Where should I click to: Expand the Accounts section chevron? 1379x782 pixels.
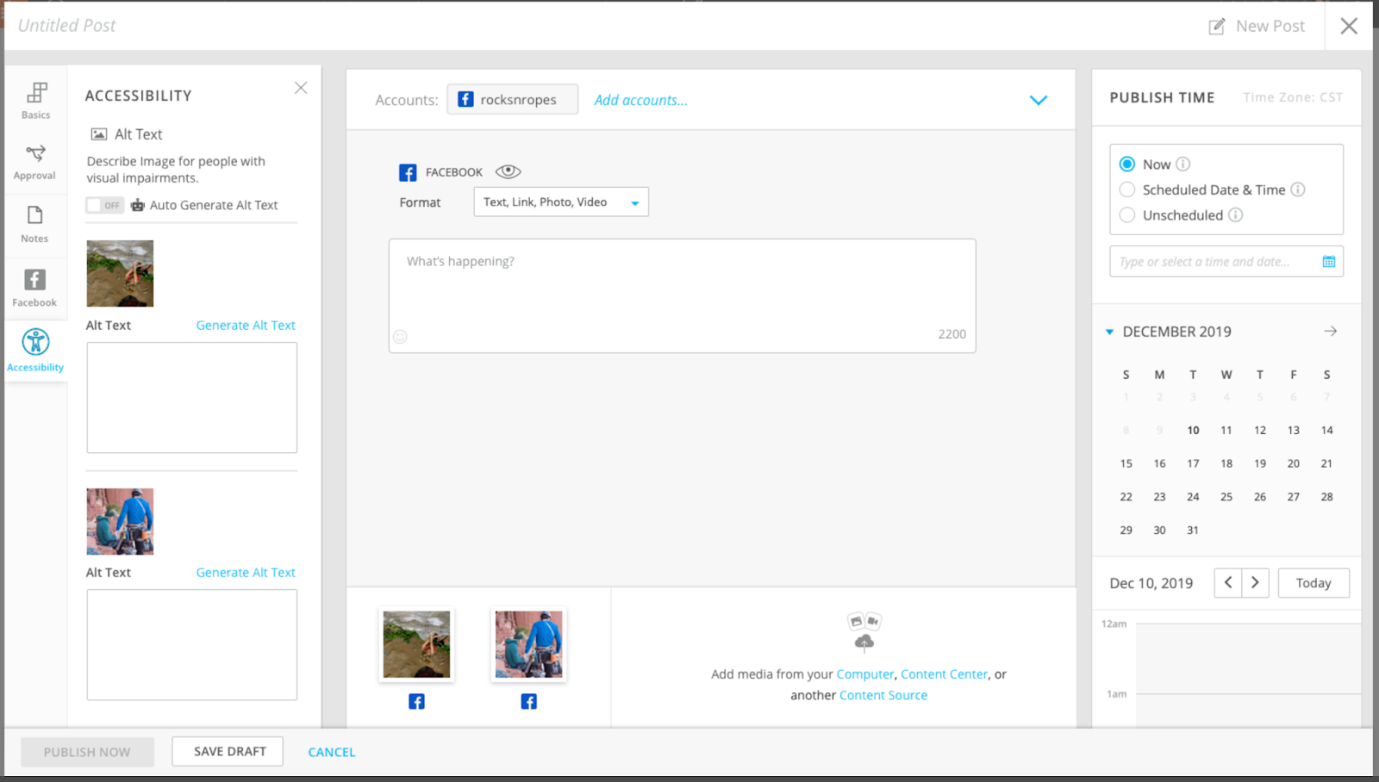point(1039,100)
